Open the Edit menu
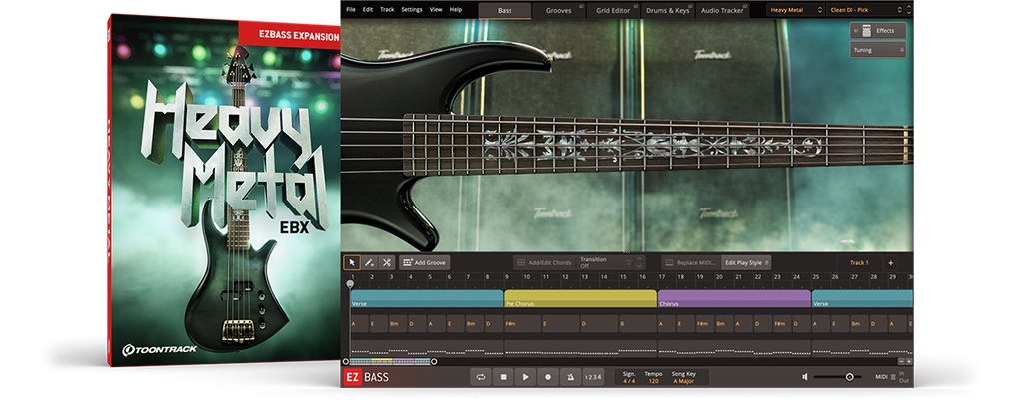 368,10
